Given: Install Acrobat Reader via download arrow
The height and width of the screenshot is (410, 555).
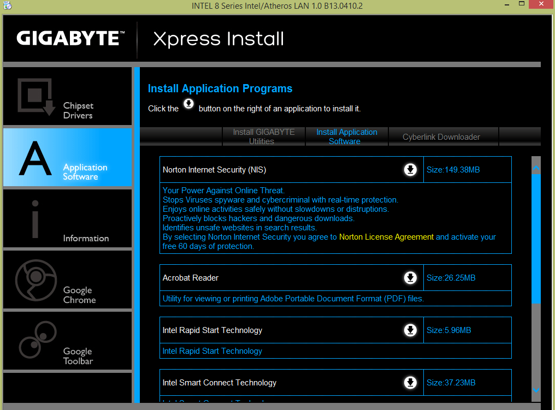Looking at the screenshot, I should 410,278.
